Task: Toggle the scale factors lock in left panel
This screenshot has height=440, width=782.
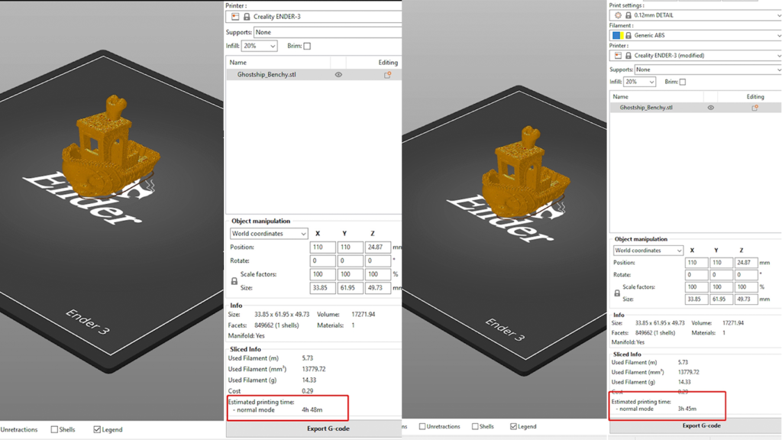Action: (234, 281)
